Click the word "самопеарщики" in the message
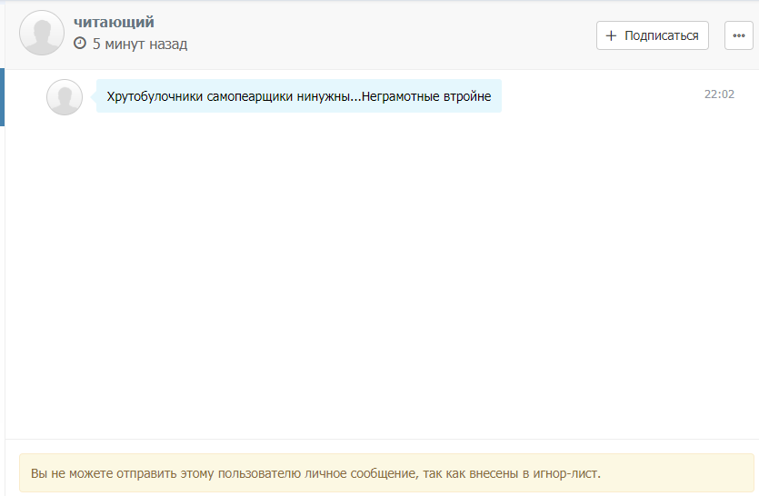This screenshot has height=496, width=759. point(245,95)
